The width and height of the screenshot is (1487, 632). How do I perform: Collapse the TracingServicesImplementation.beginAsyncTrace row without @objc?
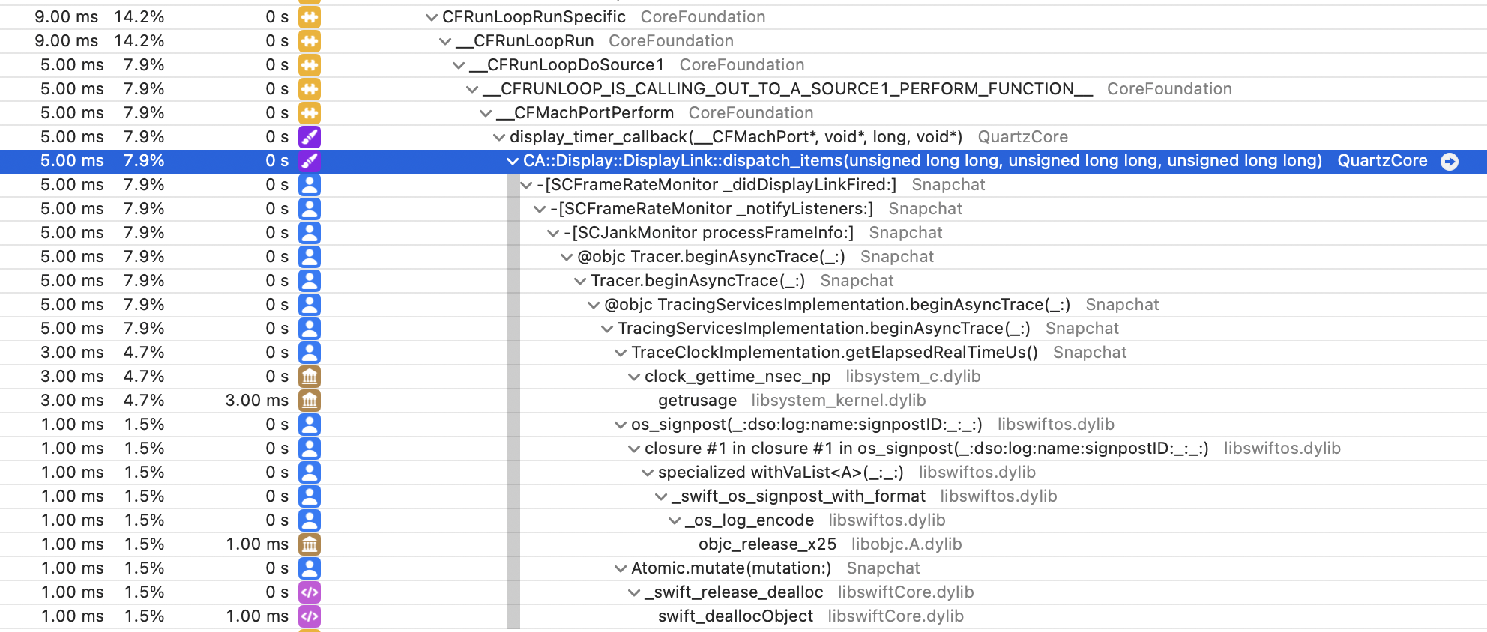pos(607,329)
